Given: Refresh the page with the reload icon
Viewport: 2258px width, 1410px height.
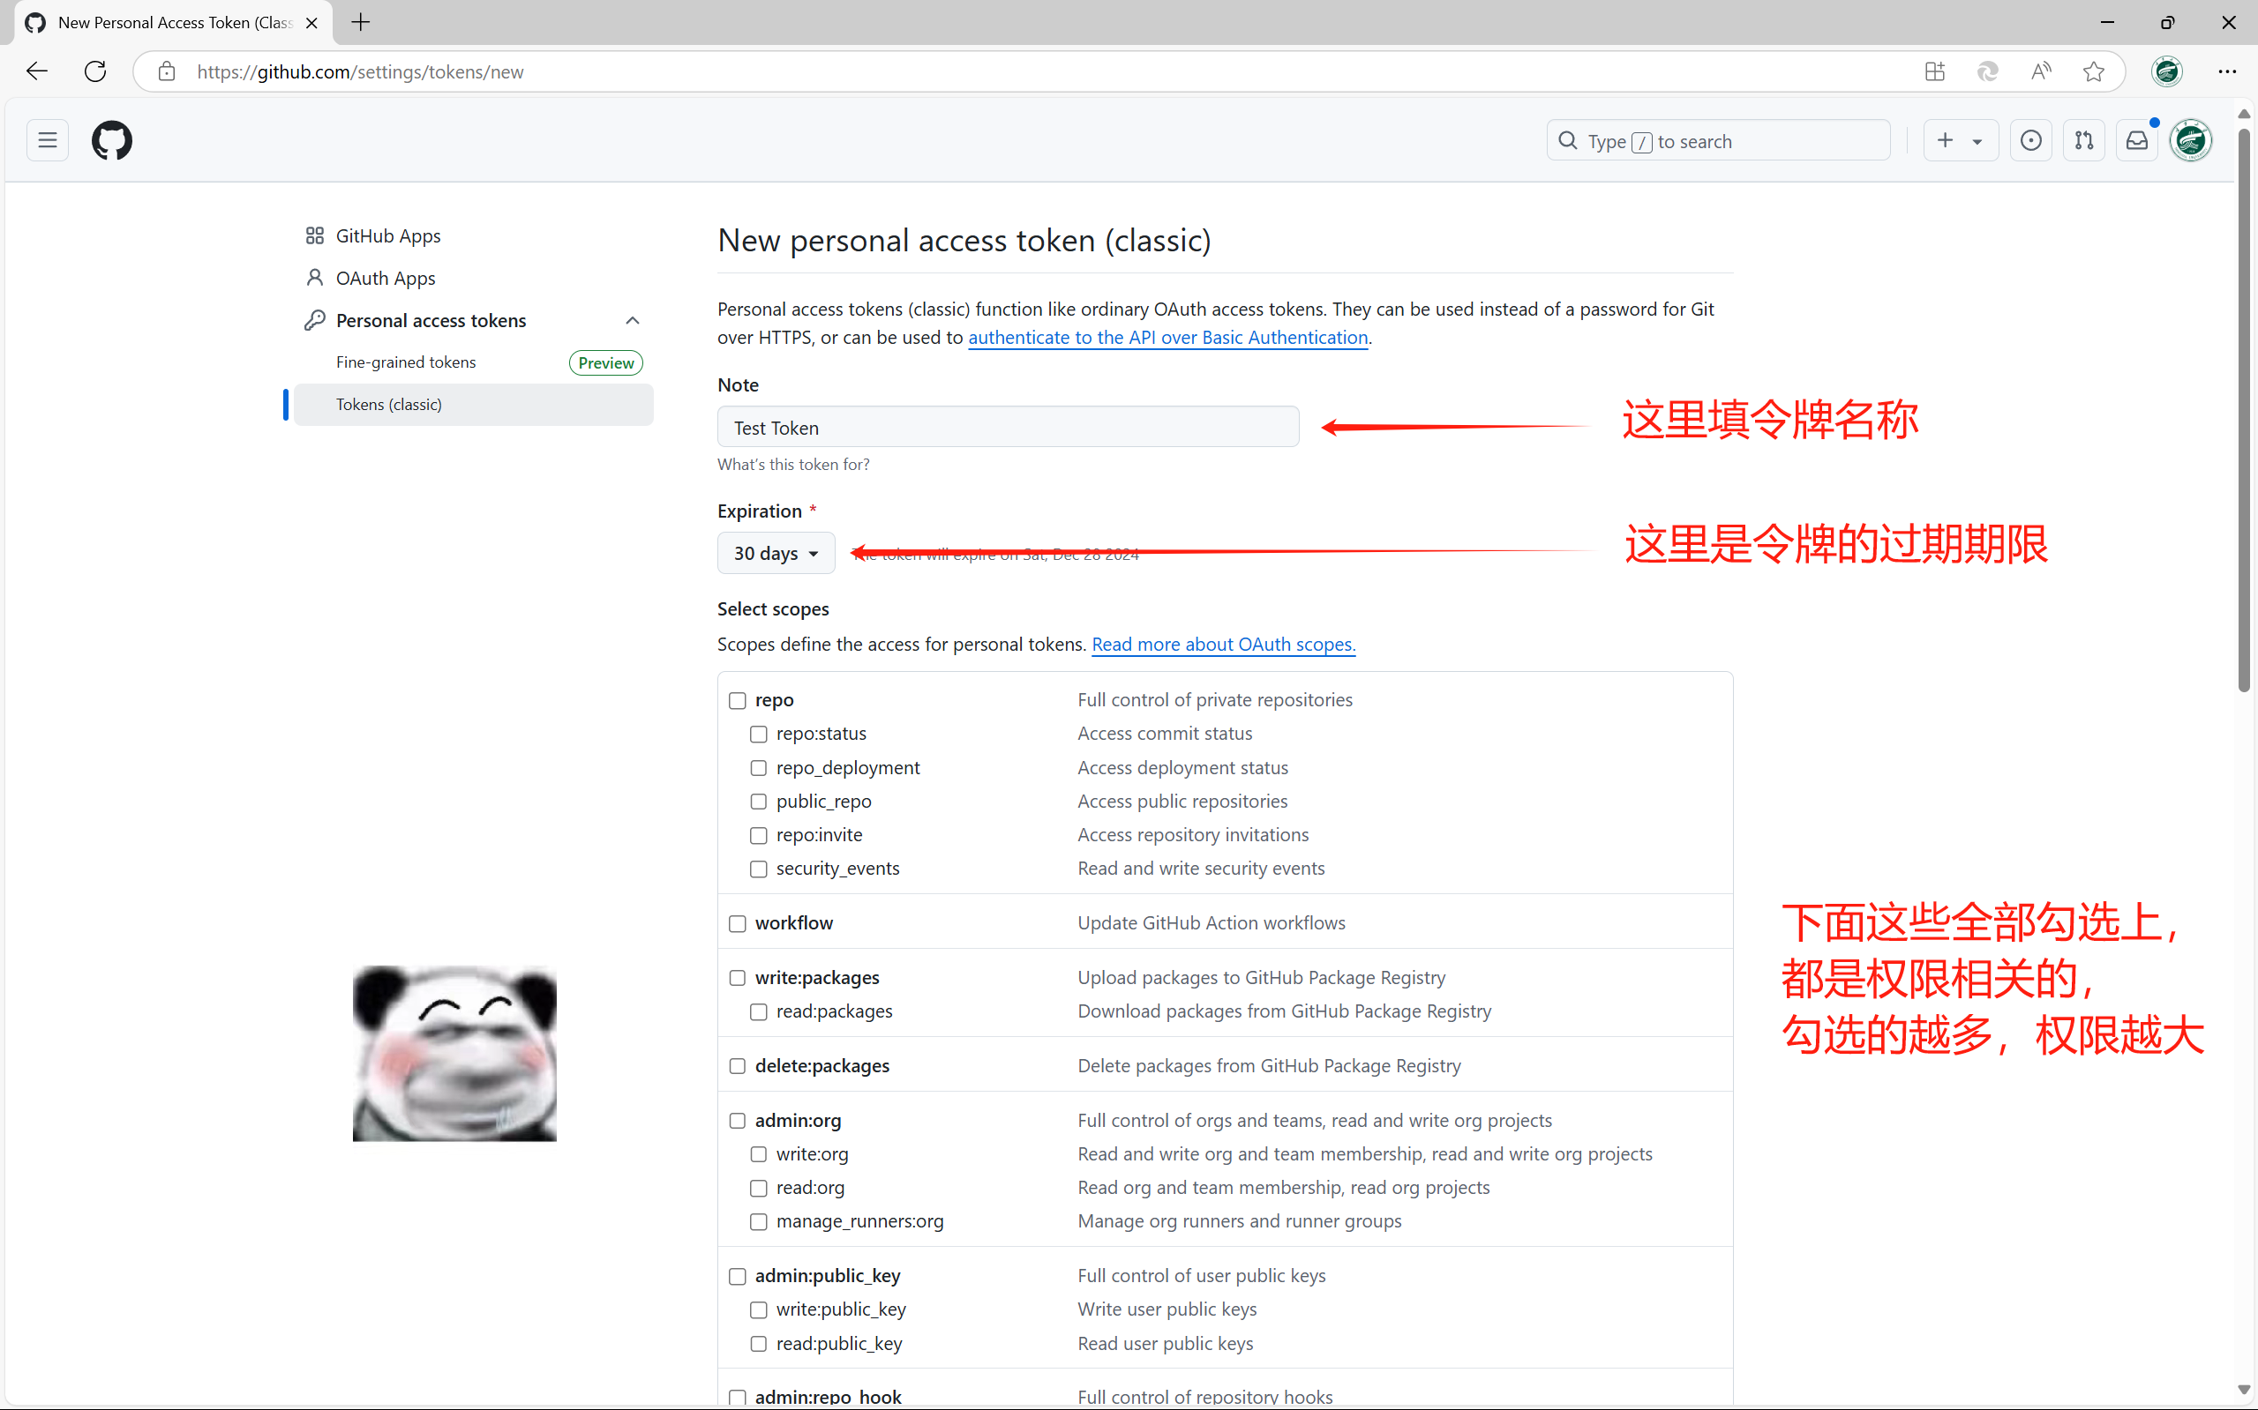Looking at the screenshot, I should pyautogui.click(x=95, y=71).
